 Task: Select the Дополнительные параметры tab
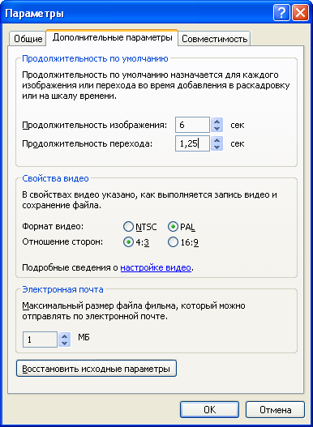coord(112,37)
